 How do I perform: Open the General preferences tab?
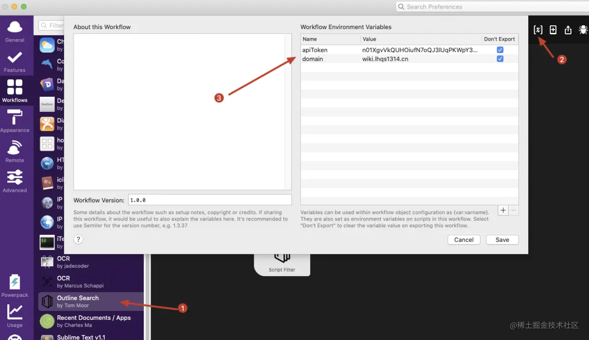point(15,31)
